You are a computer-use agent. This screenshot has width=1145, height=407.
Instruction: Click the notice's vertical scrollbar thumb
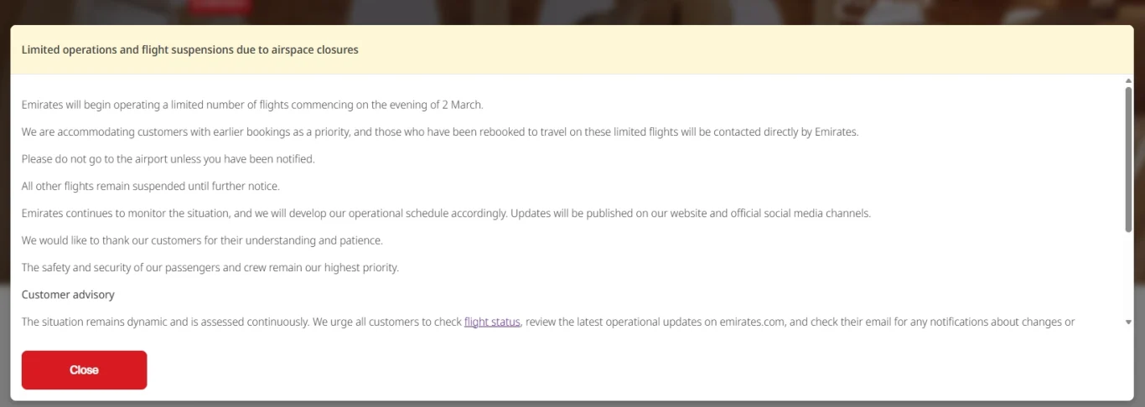pos(1128,159)
